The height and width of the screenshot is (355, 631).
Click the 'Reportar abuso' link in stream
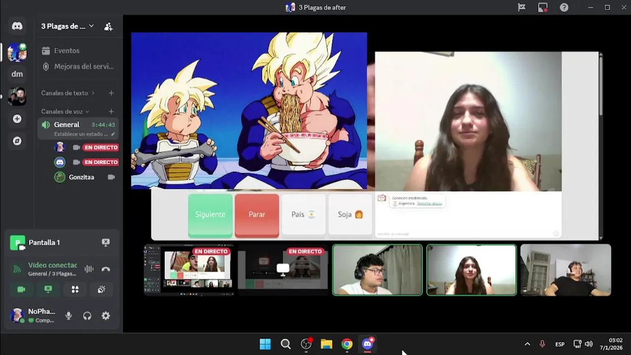429,203
